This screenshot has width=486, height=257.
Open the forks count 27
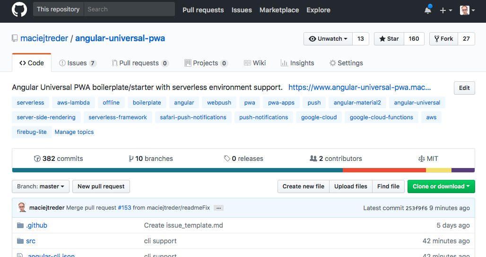coord(466,39)
